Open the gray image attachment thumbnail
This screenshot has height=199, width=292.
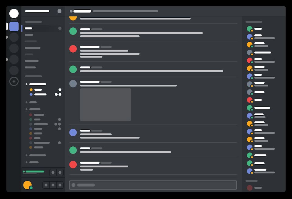pos(106,105)
